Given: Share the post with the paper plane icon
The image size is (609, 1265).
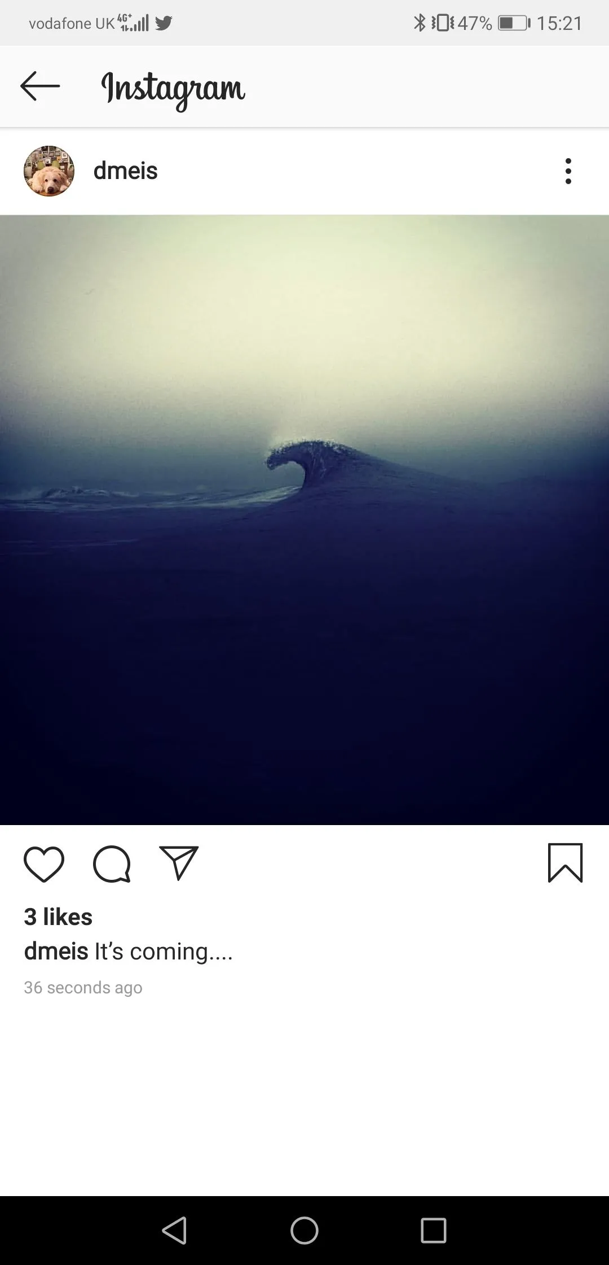Looking at the screenshot, I should pos(179,863).
